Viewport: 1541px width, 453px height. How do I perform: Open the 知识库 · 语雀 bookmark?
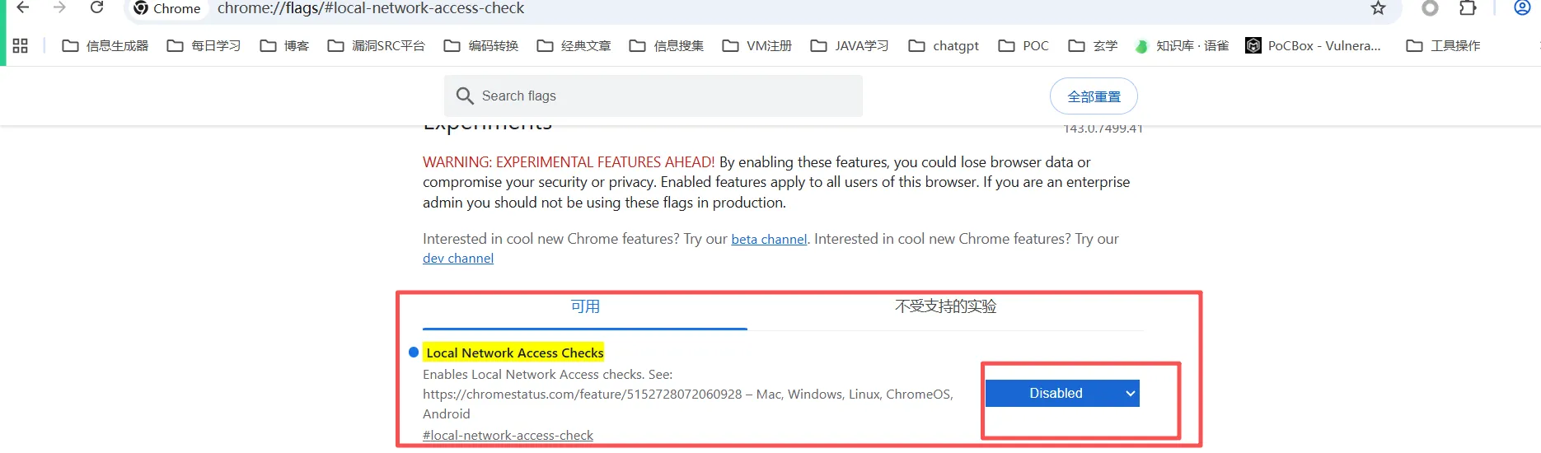pyautogui.click(x=1182, y=45)
